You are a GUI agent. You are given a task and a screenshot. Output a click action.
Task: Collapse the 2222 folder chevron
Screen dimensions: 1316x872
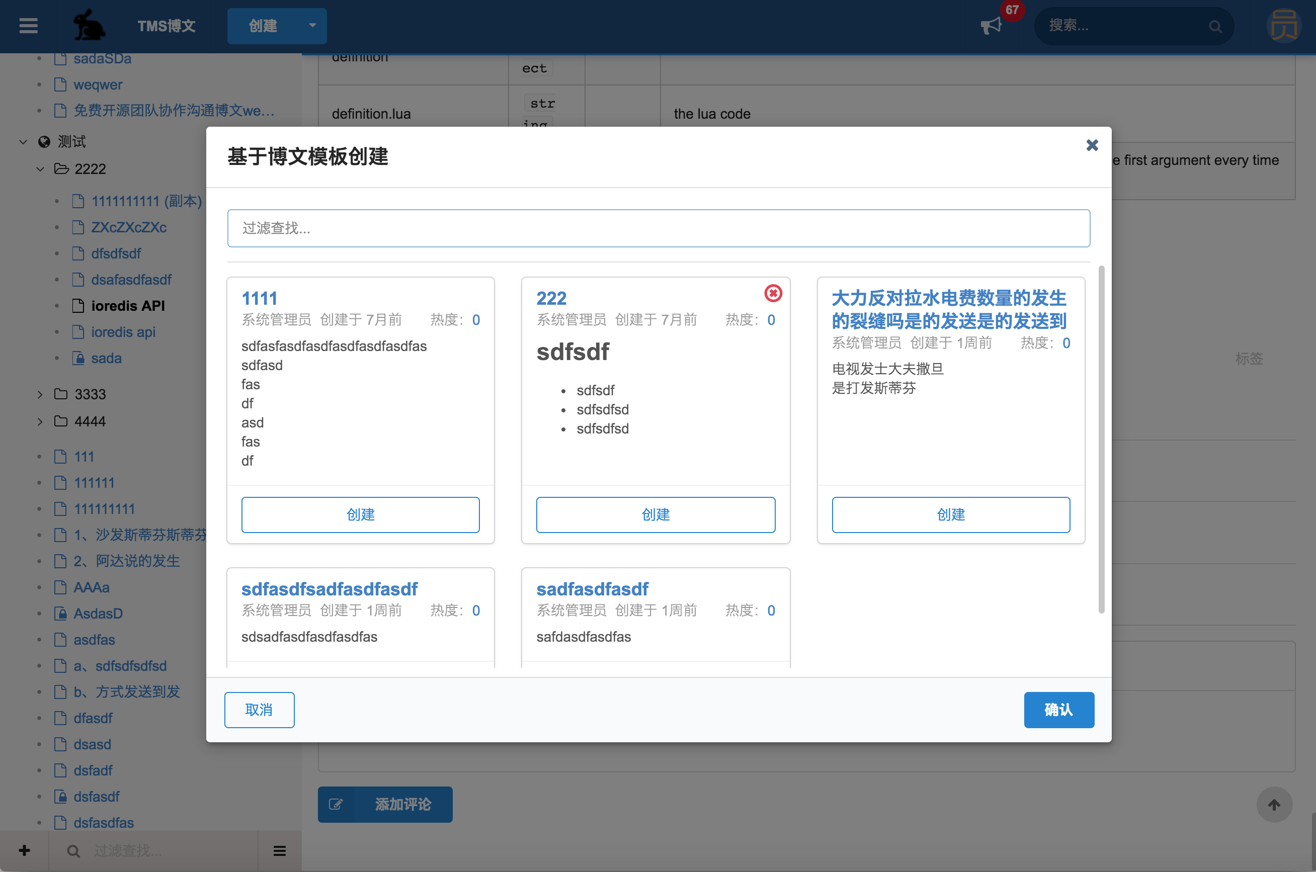coord(40,169)
